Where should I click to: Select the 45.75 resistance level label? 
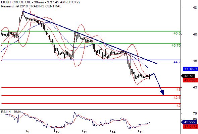(x=176, y=45)
